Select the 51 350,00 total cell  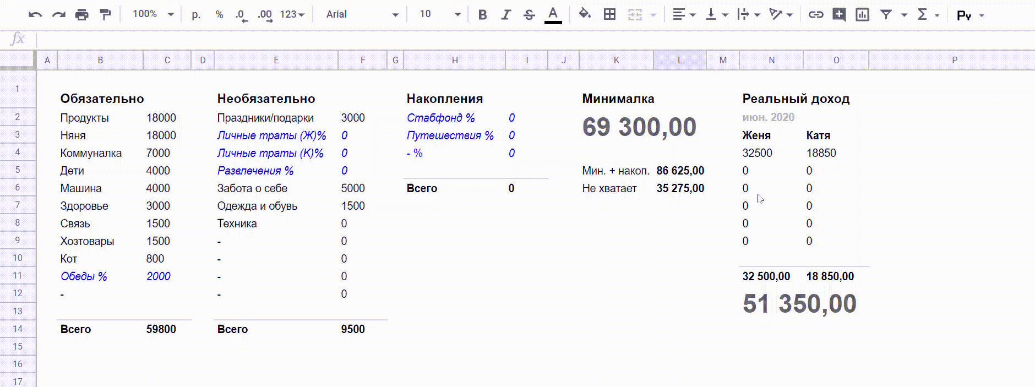click(x=799, y=304)
